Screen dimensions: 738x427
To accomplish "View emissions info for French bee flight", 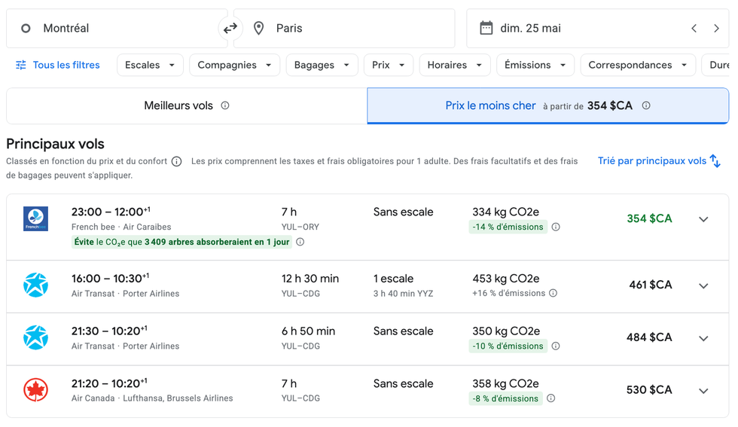I will point(556,227).
